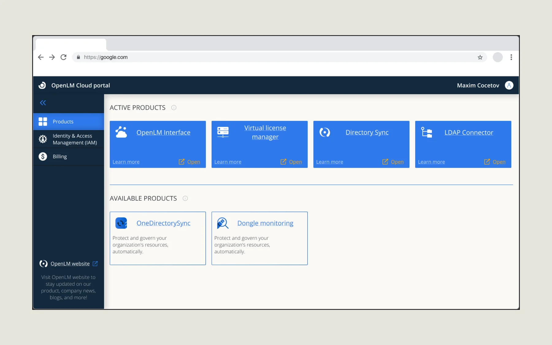Click Open on LDAP Connector card
Viewport: 552px width, 345px height.
pos(495,162)
